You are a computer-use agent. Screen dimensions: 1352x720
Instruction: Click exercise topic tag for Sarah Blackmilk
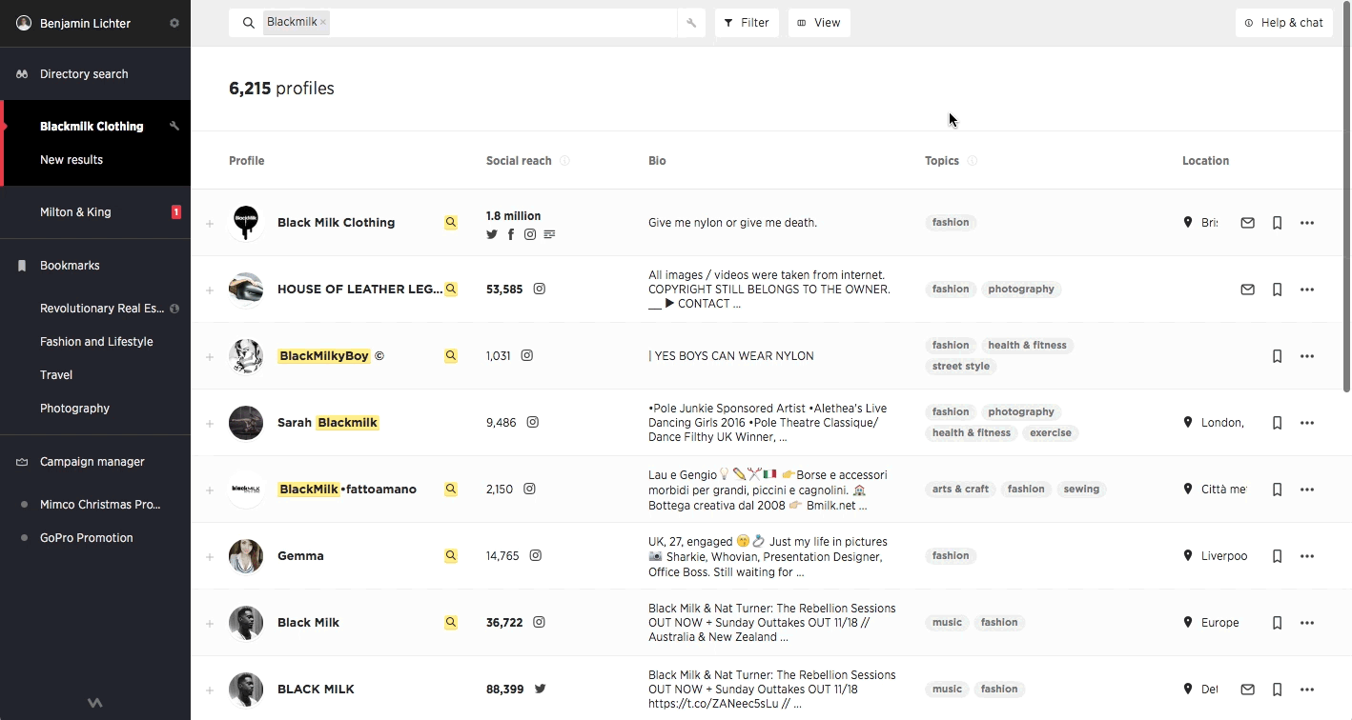(x=1051, y=432)
